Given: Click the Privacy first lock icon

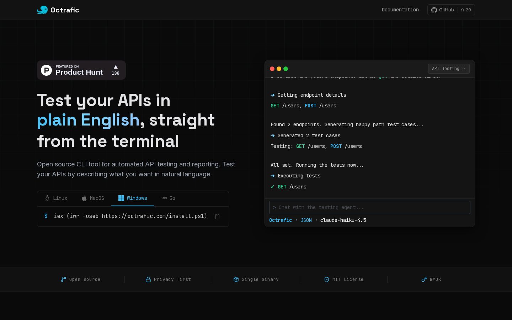Looking at the screenshot, I should (x=148, y=279).
